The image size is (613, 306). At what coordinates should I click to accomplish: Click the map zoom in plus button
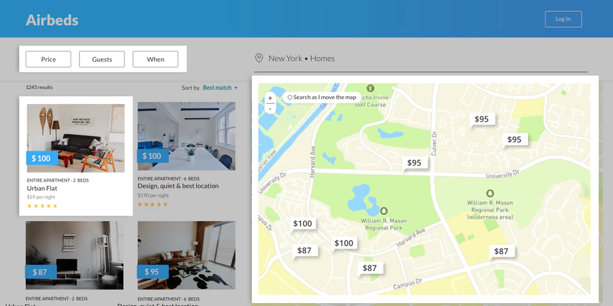click(270, 99)
